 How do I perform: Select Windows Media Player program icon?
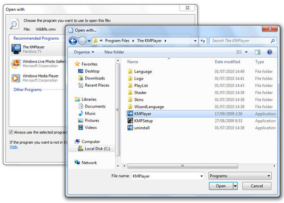point(16,77)
